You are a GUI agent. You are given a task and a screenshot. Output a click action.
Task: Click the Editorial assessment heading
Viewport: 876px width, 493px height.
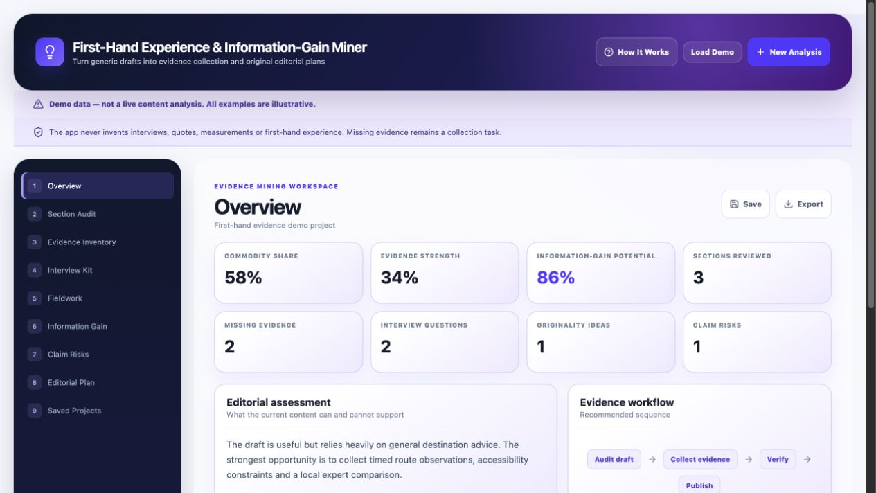coord(278,402)
